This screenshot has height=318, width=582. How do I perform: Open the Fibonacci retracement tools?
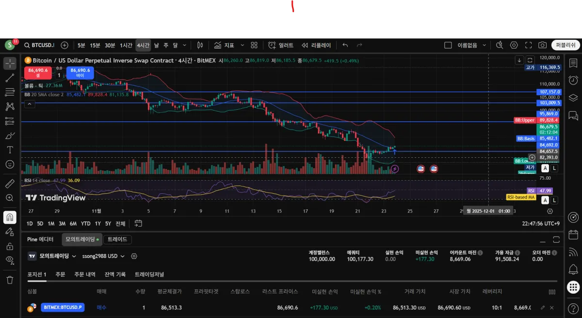pyautogui.click(x=10, y=92)
